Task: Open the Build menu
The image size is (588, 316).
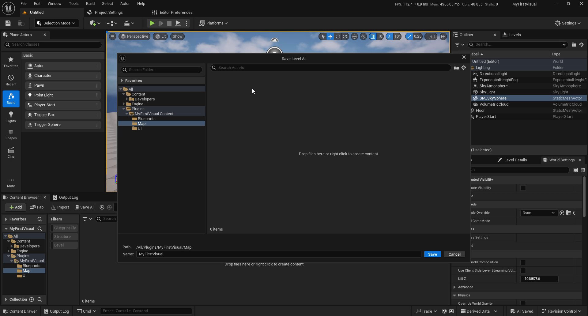Action: (x=90, y=4)
